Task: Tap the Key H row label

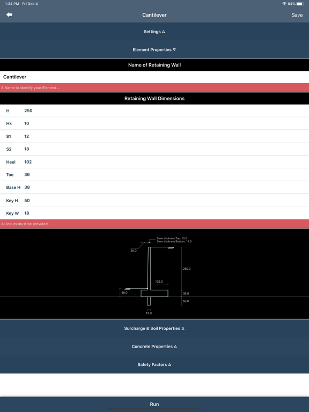Action: pyautogui.click(x=12, y=201)
